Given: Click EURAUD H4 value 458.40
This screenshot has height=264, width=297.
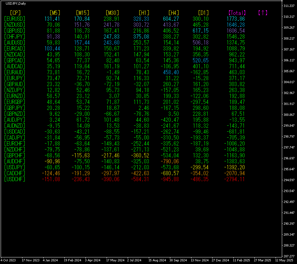Looking at the screenshot, I should pyautogui.click(x=171, y=72).
